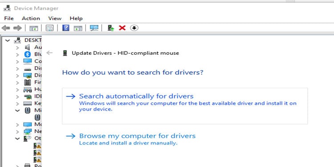The image size is (334, 167).
Task: Select the disk drive icon in tree
Action: [28, 69]
